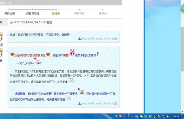The image size is (184, 119).
Task: Click the volume speaker icon
Action: click(x=168, y=116)
